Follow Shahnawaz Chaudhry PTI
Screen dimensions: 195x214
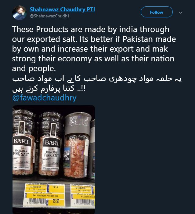pos(157,12)
